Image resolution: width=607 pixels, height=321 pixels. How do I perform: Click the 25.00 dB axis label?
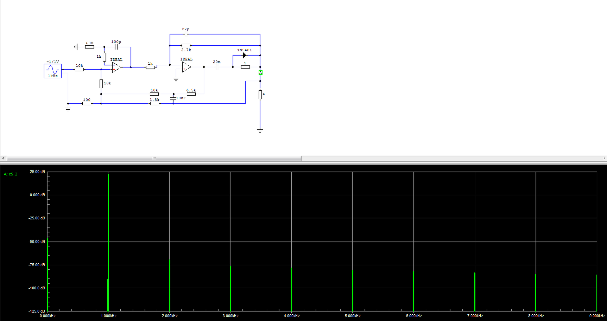pos(37,172)
